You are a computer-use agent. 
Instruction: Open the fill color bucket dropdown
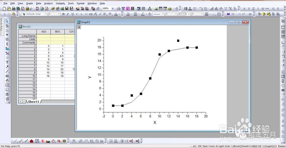pyautogui.click(x=132, y=14)
